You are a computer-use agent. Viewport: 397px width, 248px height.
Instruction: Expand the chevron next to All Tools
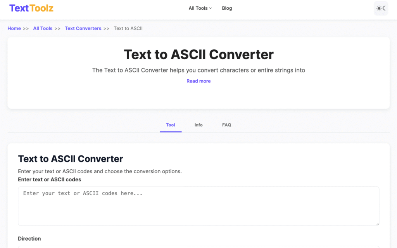coord(210,8)
